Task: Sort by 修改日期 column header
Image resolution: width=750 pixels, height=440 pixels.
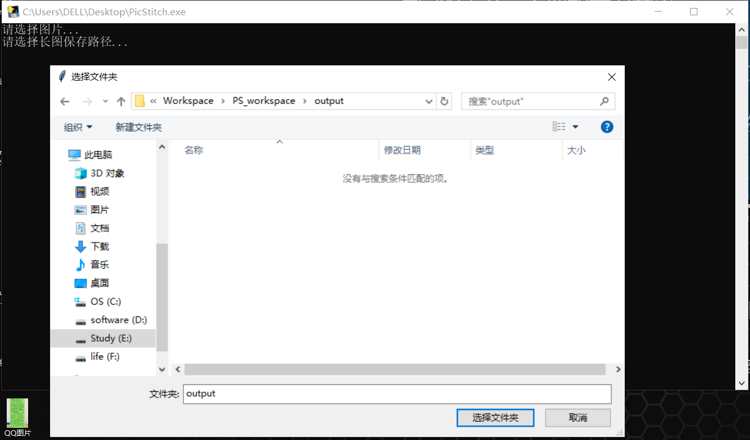Action: pyautogui.click(x=402, y=150)
